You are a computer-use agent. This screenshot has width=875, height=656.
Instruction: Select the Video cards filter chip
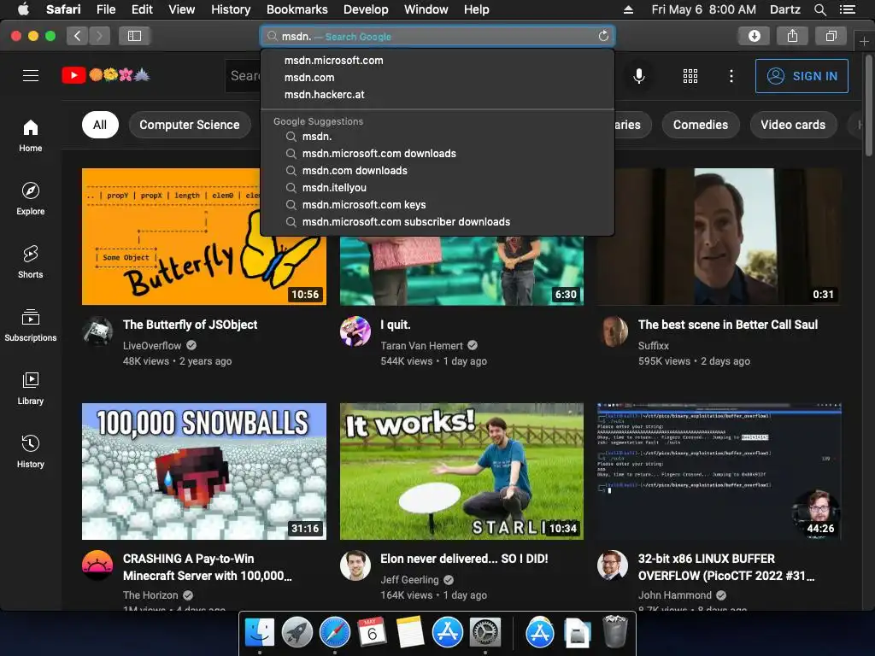click(793, 125)
